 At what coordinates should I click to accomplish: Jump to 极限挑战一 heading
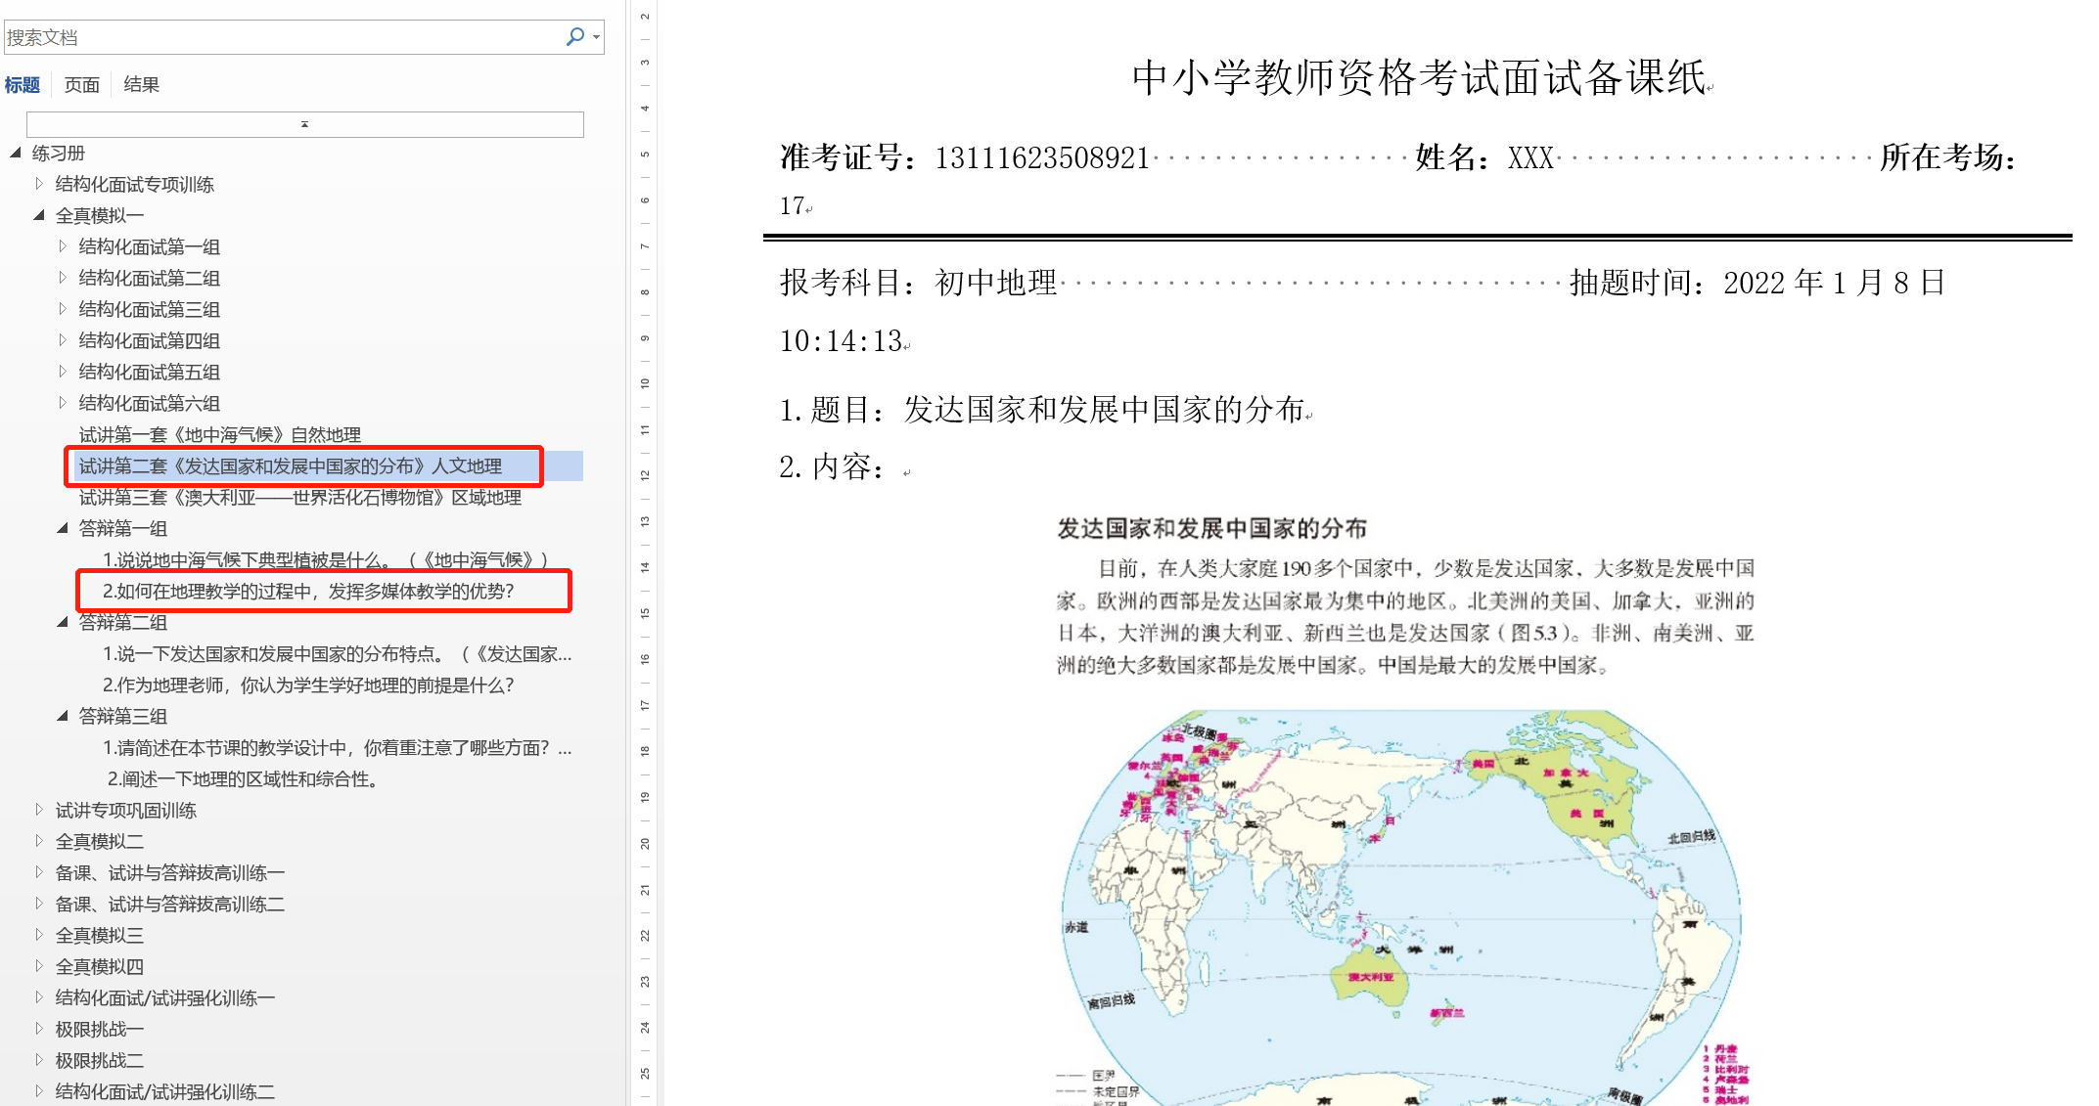point(100,1029)
